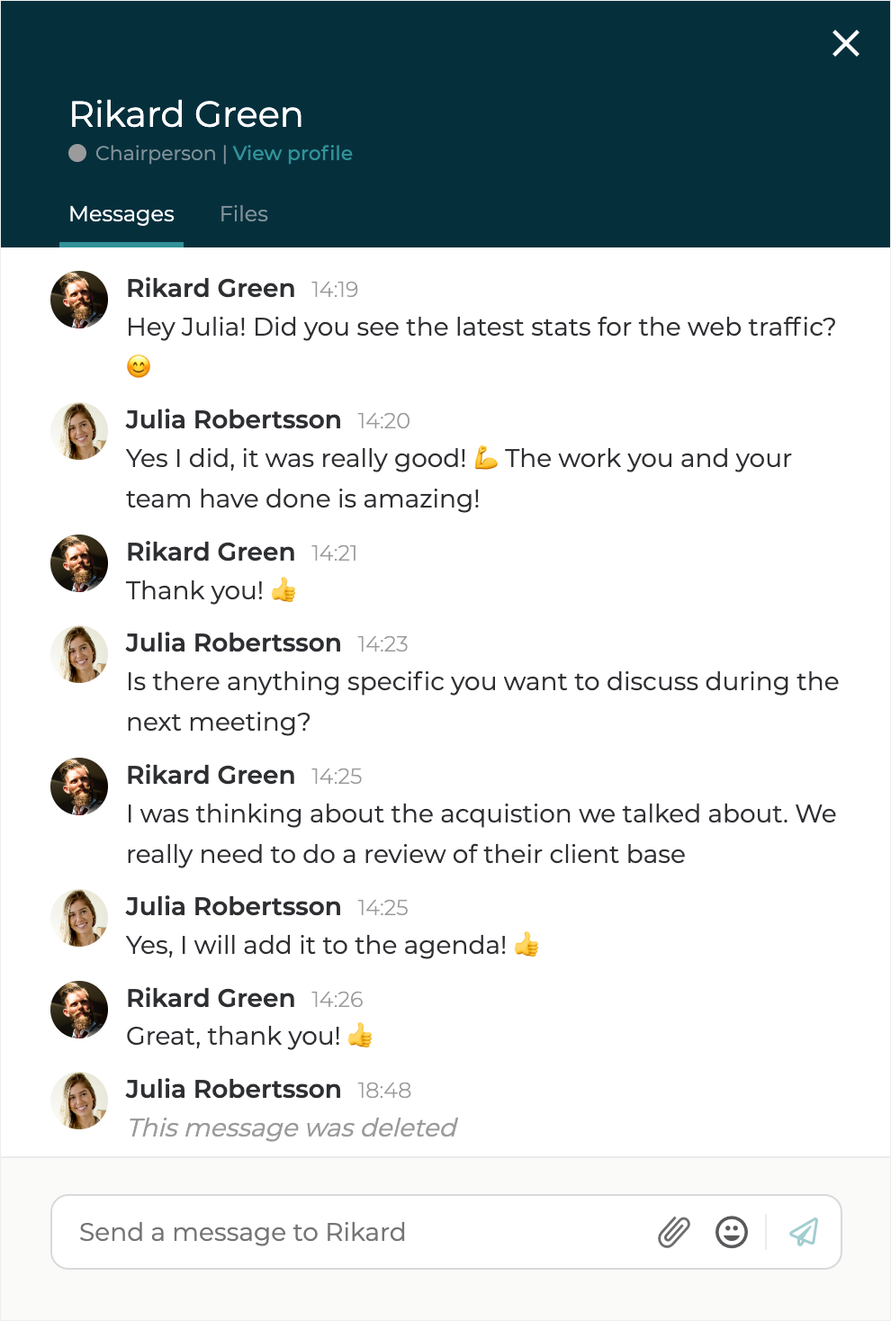Click Julia Robertsson's name on 14:23 message
The image size is (891, 1321).
[x=233, y=643]
